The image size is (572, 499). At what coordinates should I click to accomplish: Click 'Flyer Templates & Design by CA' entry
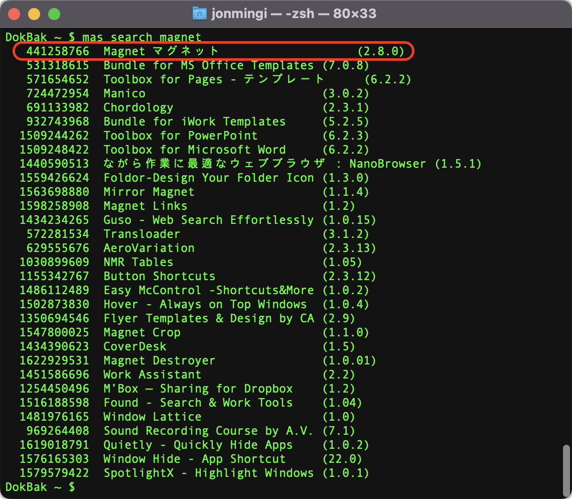[x=209, y=318]
